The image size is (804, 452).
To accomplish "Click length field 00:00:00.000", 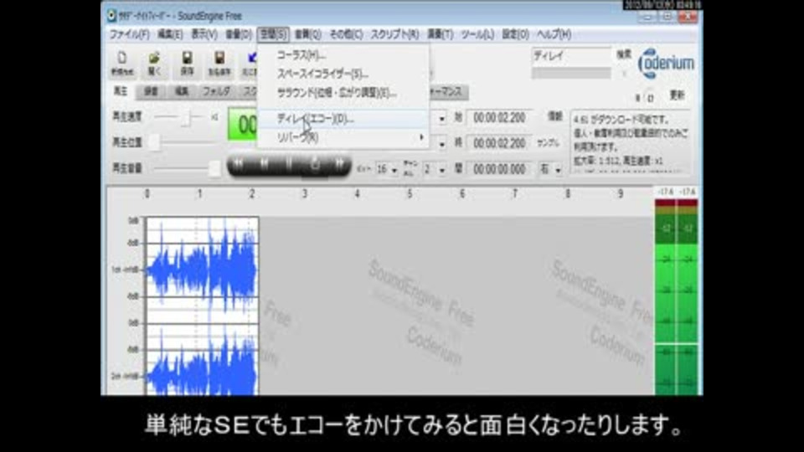I will click(499, 169).
